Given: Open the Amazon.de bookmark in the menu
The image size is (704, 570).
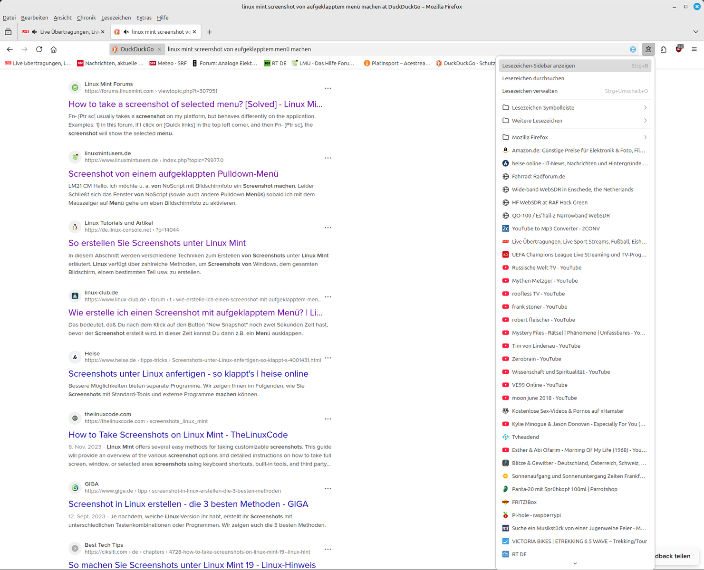Looking at the screenshot, I should pyautogui.click(x=575, y=151).
